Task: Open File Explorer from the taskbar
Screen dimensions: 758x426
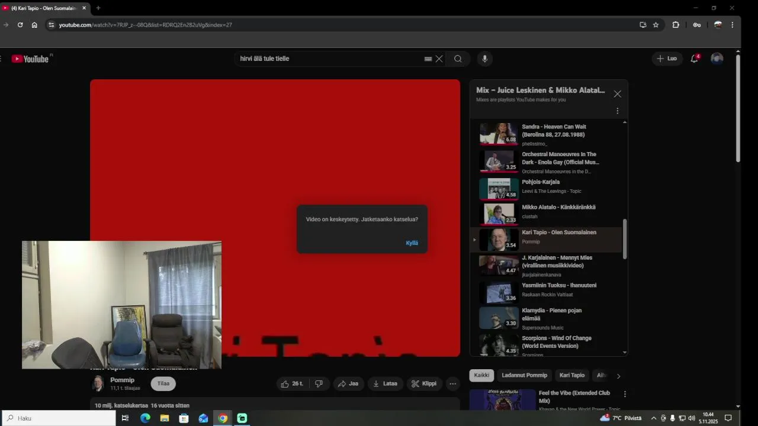Action: 165,418
